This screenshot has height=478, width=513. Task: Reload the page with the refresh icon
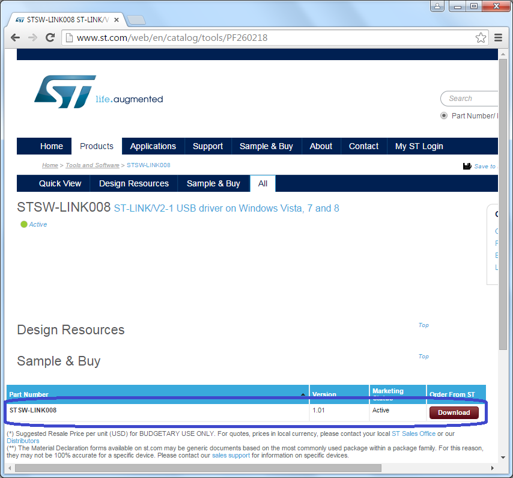50,38
